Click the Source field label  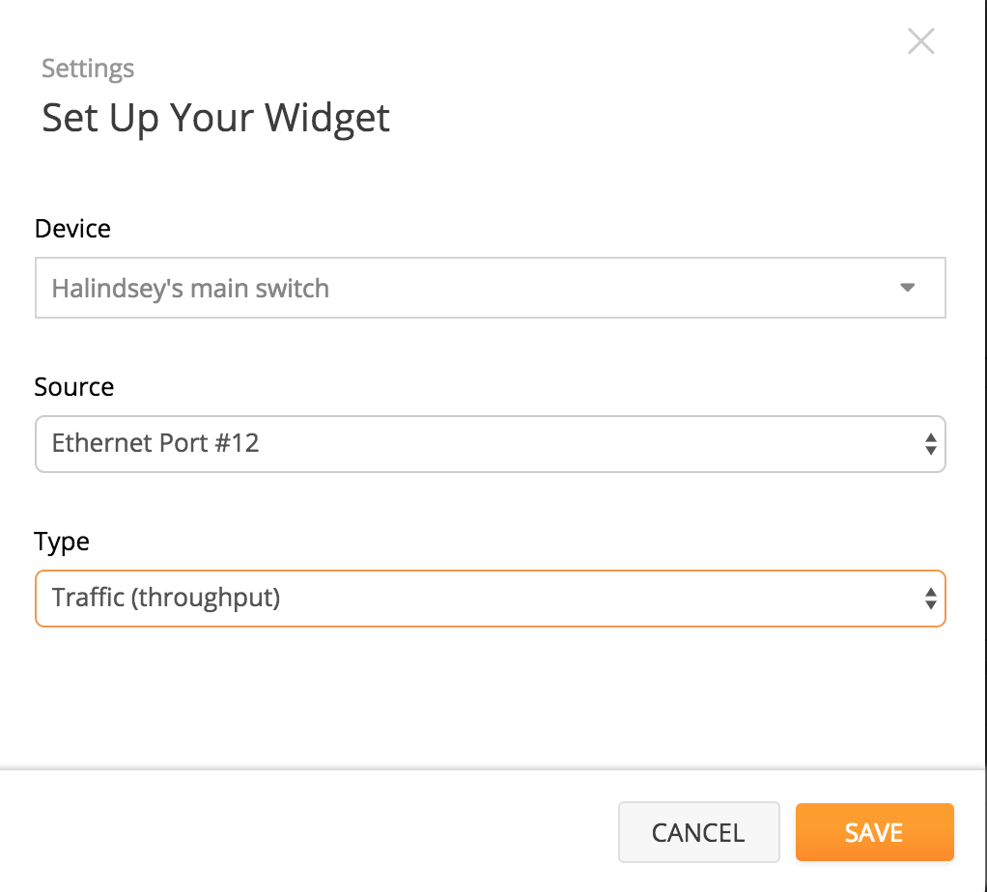[74, 387]
